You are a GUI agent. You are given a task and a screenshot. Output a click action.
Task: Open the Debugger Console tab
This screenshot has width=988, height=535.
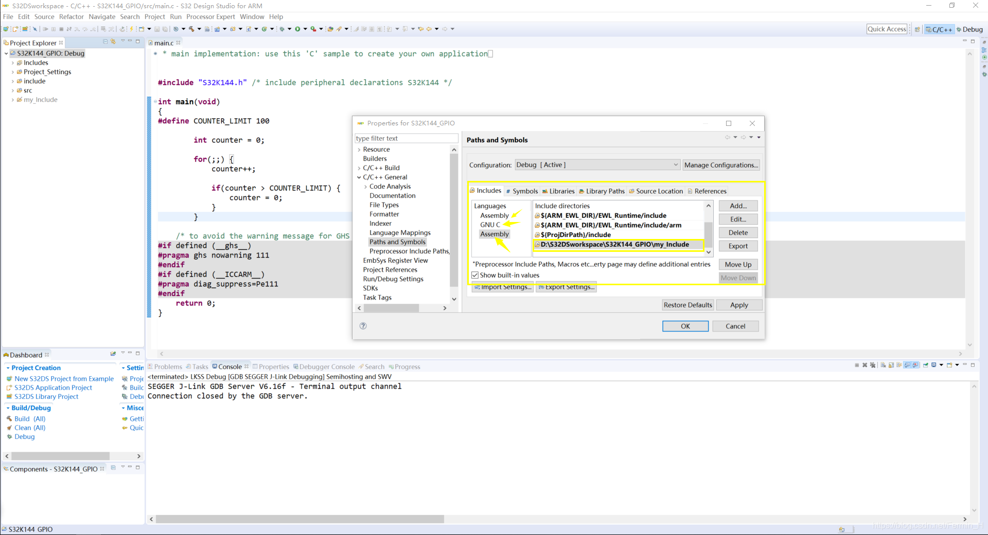[324, 366]
